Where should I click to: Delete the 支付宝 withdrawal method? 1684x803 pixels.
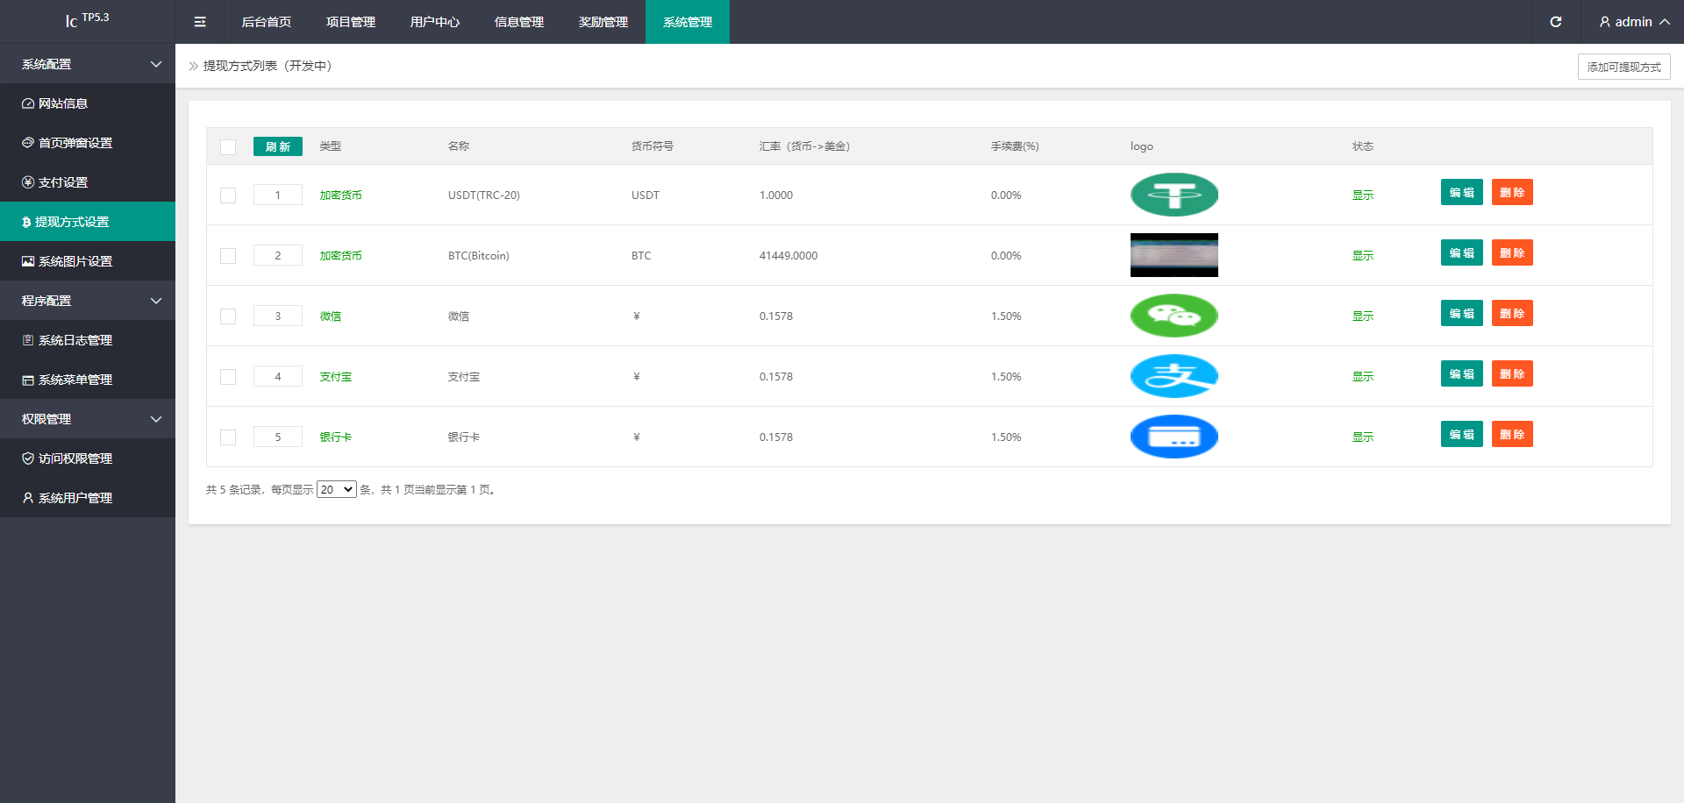1512,373
